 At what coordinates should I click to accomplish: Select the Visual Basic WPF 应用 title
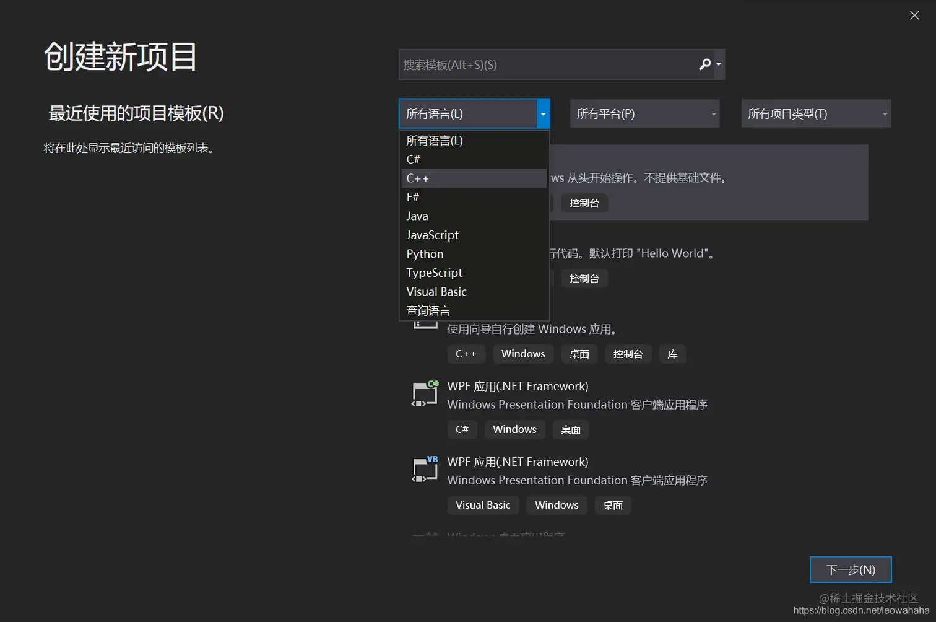[x=518, y=462]
